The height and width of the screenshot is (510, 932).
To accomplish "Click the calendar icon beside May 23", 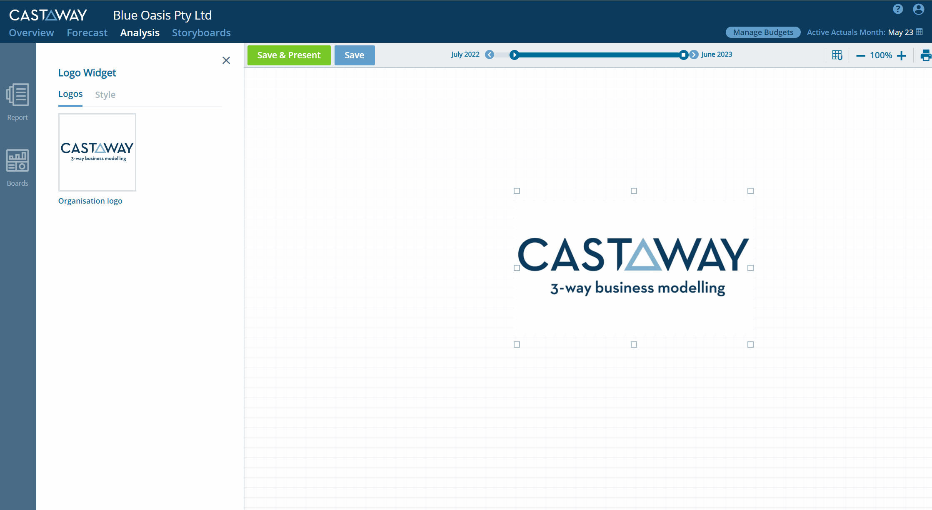I will coord(919,32).
